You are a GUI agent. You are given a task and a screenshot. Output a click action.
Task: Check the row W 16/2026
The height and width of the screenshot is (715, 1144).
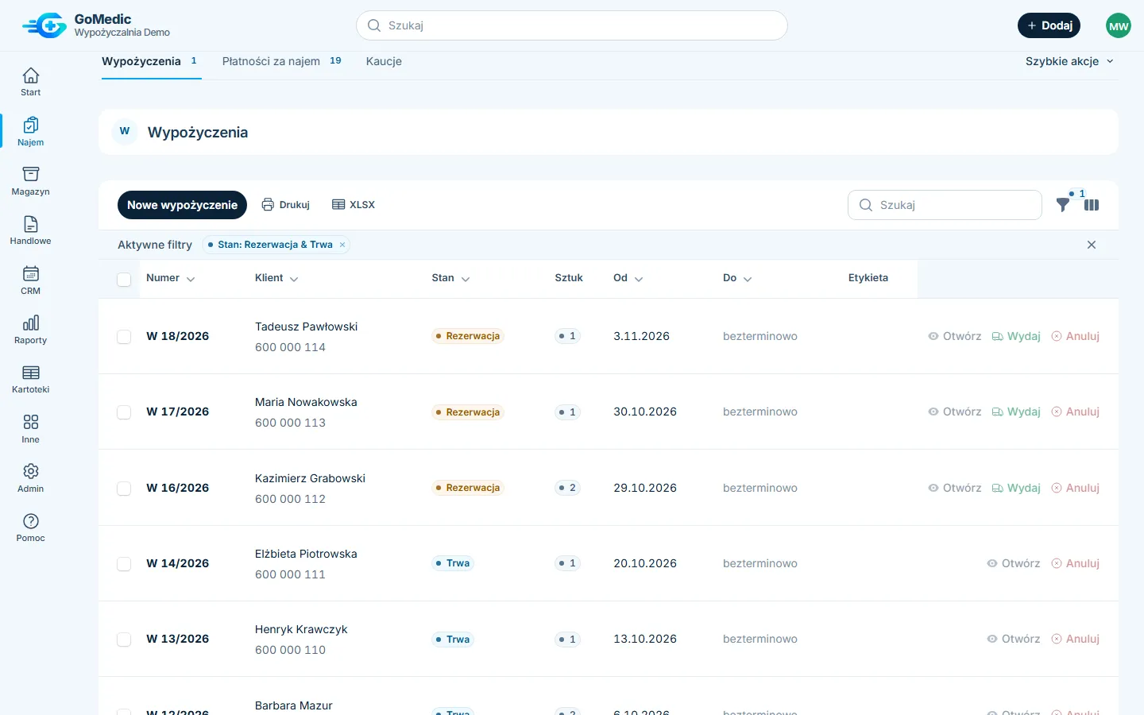pos(124,488)
